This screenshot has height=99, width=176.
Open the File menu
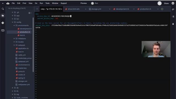tap(13, 3)
